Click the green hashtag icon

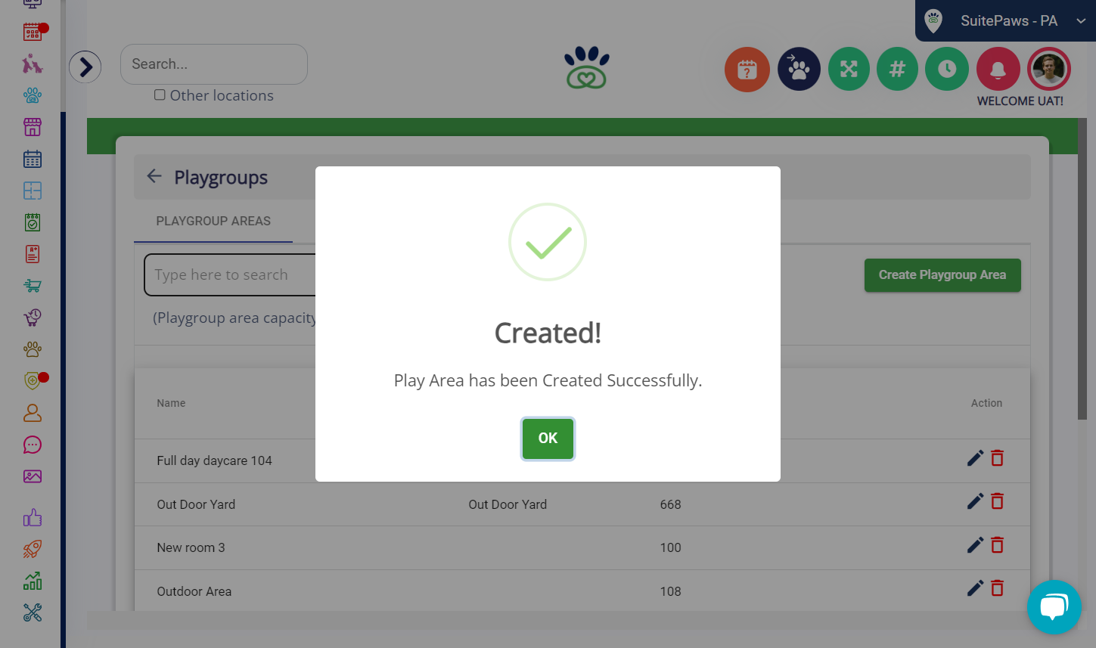point(897,70)
